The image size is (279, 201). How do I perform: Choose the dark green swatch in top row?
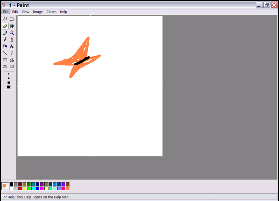click(29, 184)
